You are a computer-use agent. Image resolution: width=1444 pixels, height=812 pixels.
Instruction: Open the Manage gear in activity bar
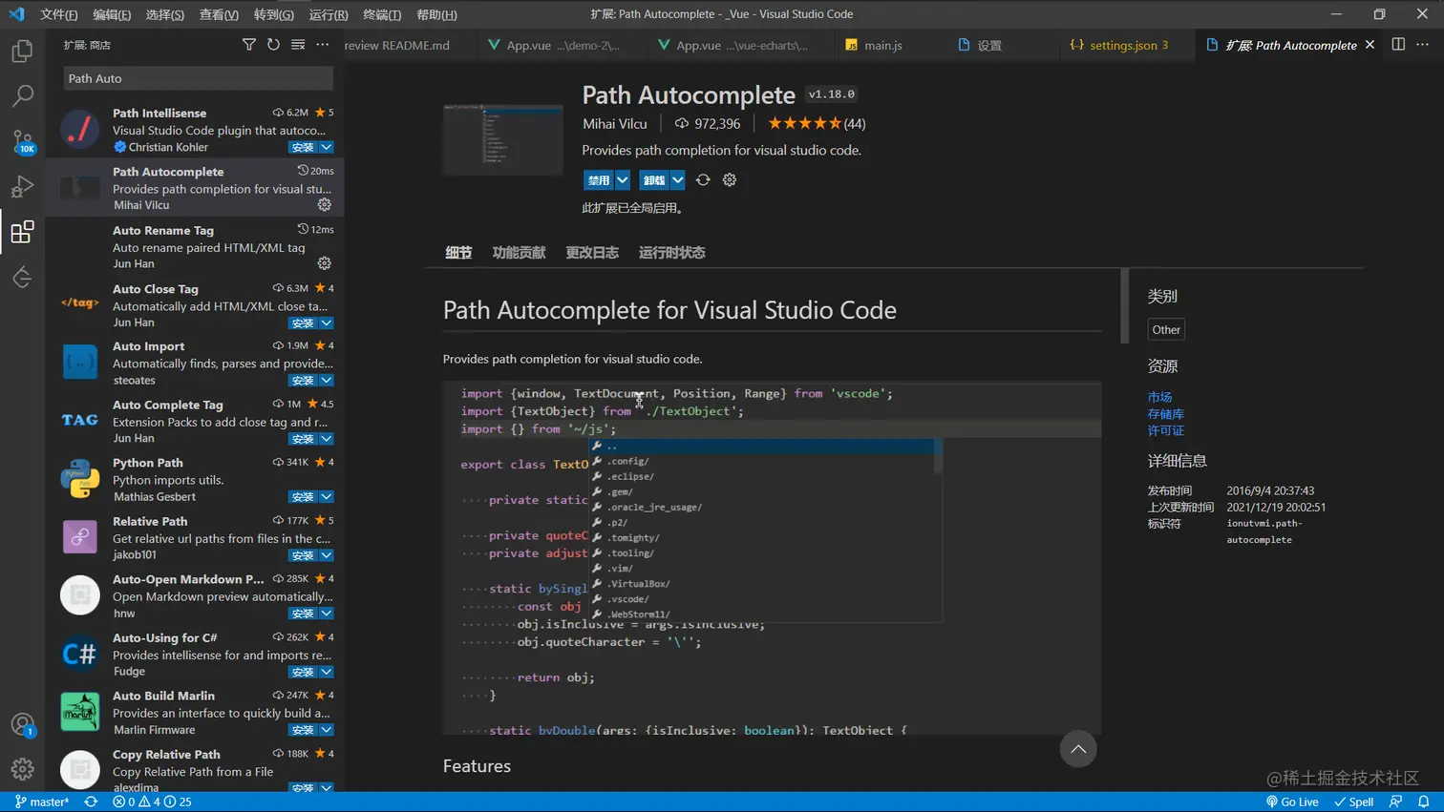pyautogui.click(x=22, y=769)
